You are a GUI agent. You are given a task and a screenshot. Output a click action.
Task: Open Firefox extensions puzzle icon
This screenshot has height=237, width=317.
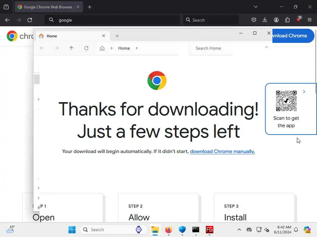tap(287, 20)
